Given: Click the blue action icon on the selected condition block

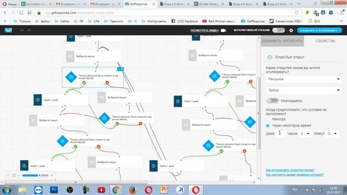Looking at the screenshot, I should point(120,69).
